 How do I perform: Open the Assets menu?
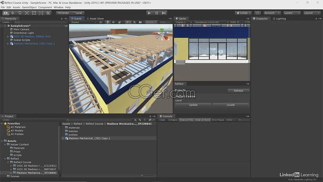(x=17, y=7)
